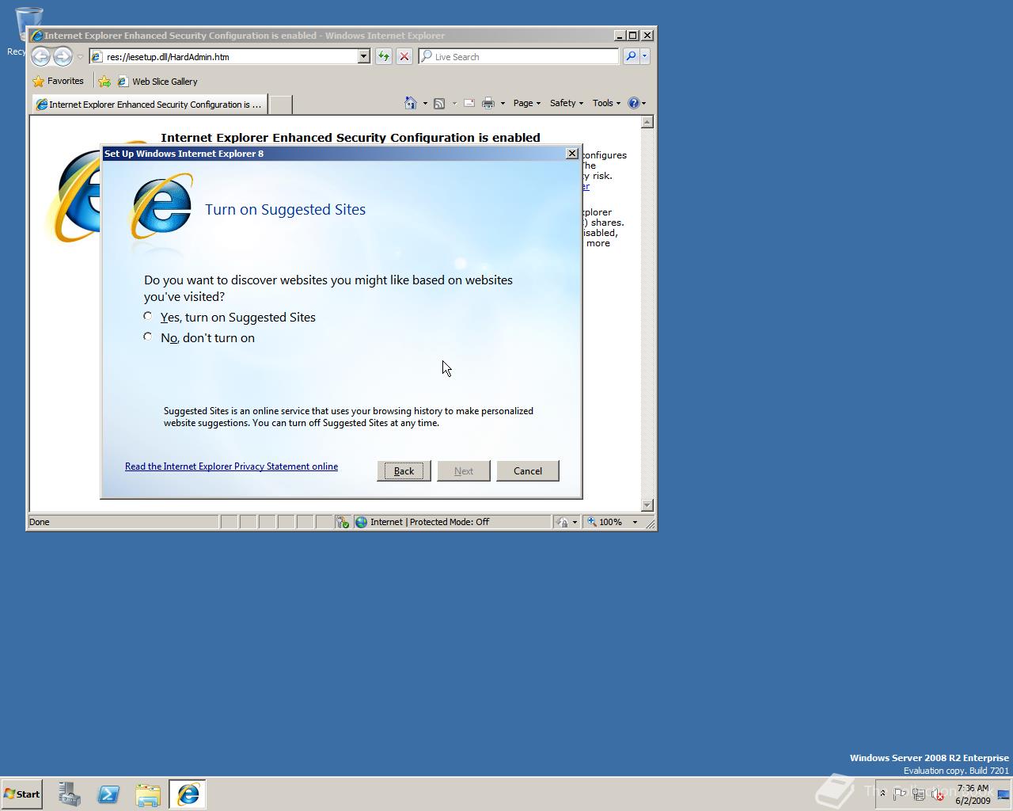This screenshot has height=811, width=1013.
Task: Open recent pages dropdown arrow
Action: click(x=80, y=57)
